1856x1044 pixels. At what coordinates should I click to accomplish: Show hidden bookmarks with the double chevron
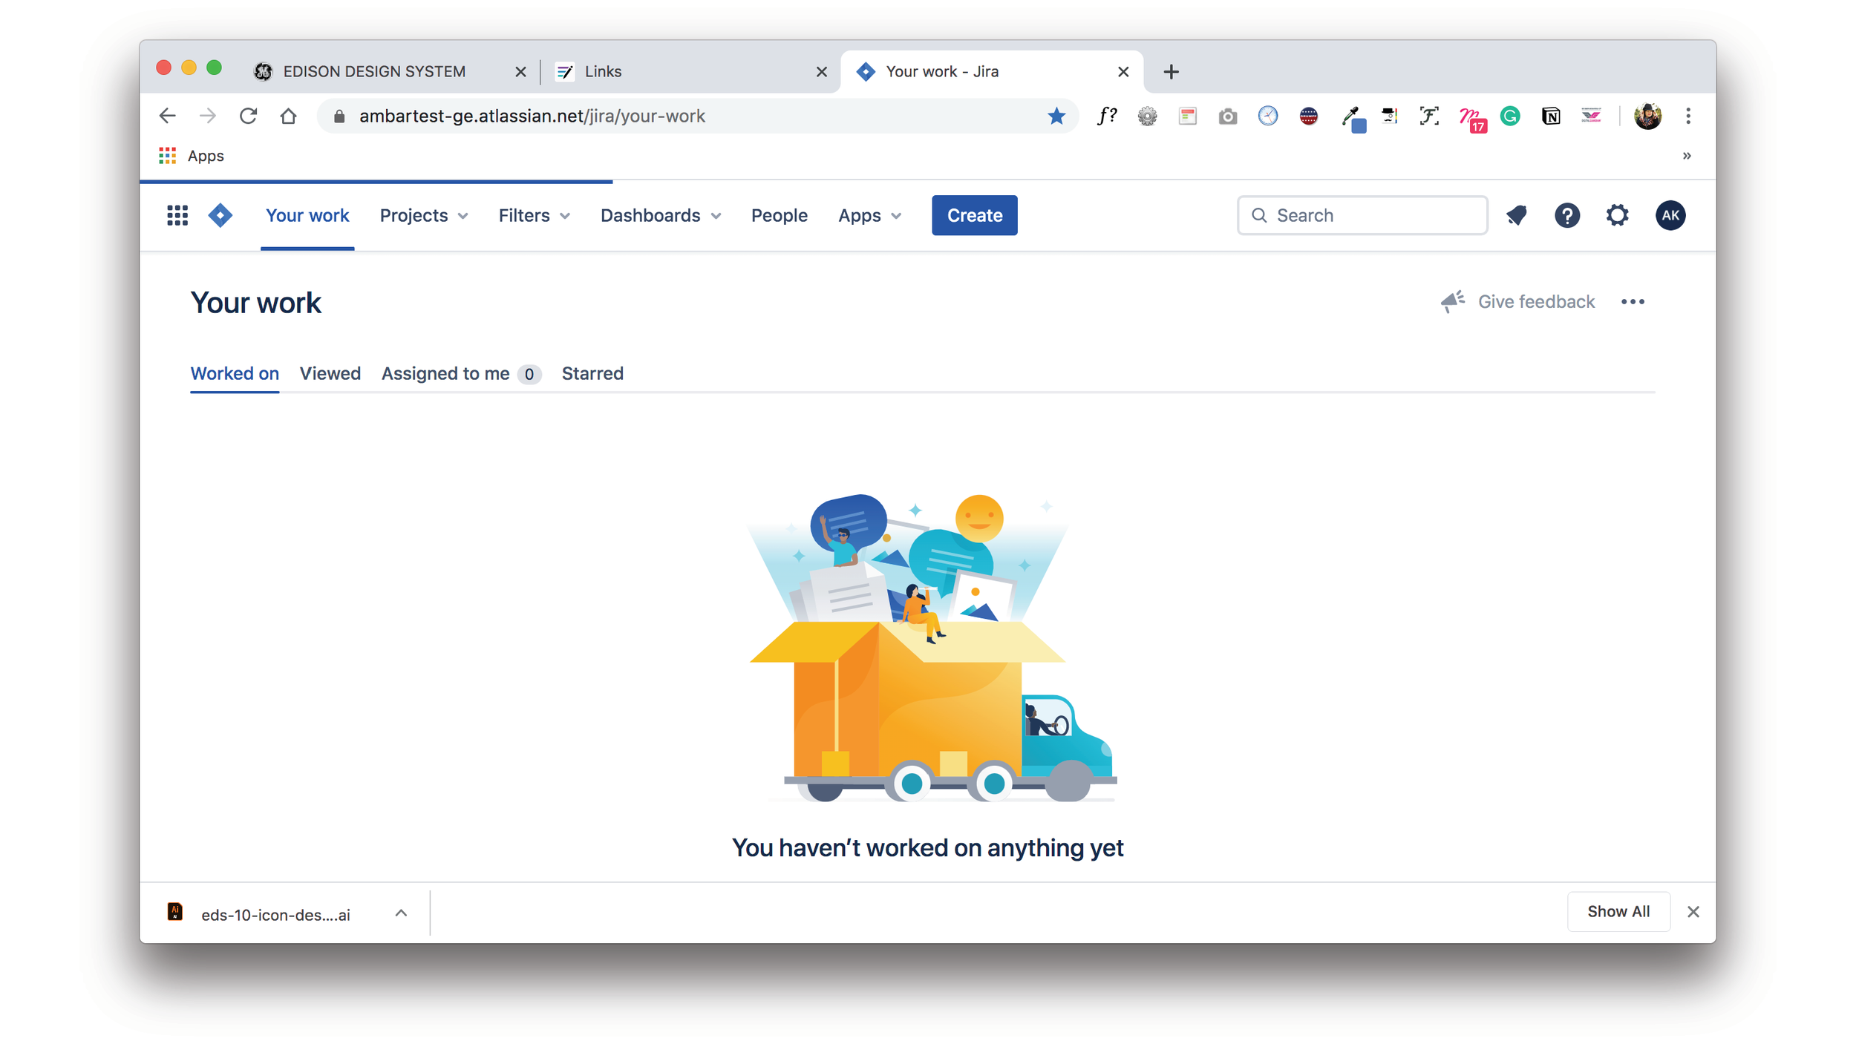[1687, 156]
